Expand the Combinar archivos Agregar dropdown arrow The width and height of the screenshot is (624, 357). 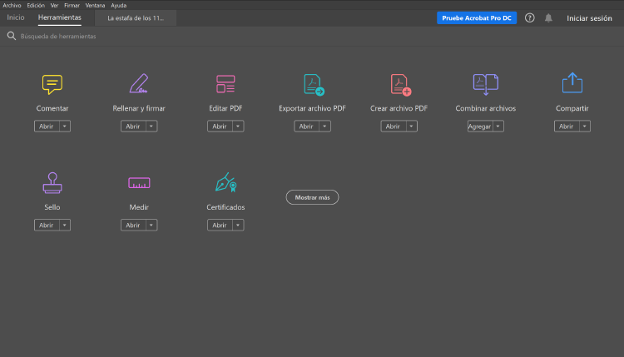(x=498, y=126)
